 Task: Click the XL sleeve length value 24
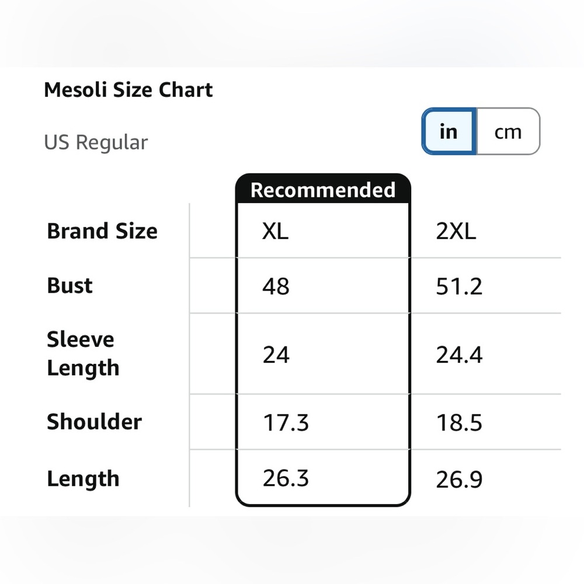[276, 354]
